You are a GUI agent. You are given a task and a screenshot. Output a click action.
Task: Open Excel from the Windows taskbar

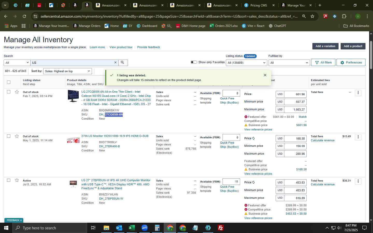pos(132,228)
